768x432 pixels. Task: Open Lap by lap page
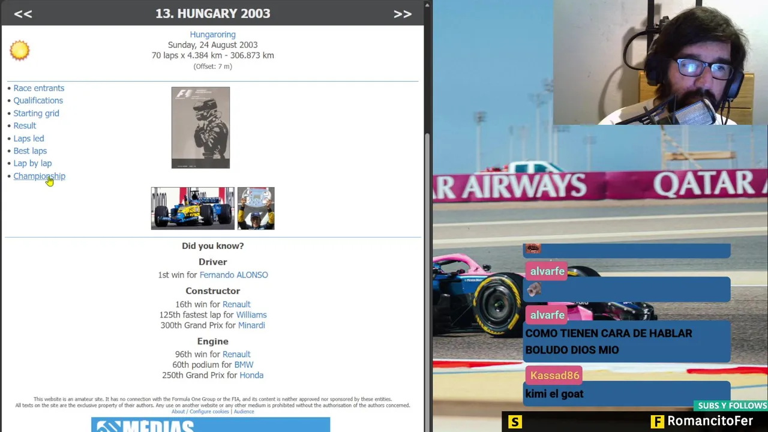tap(32, 163)
